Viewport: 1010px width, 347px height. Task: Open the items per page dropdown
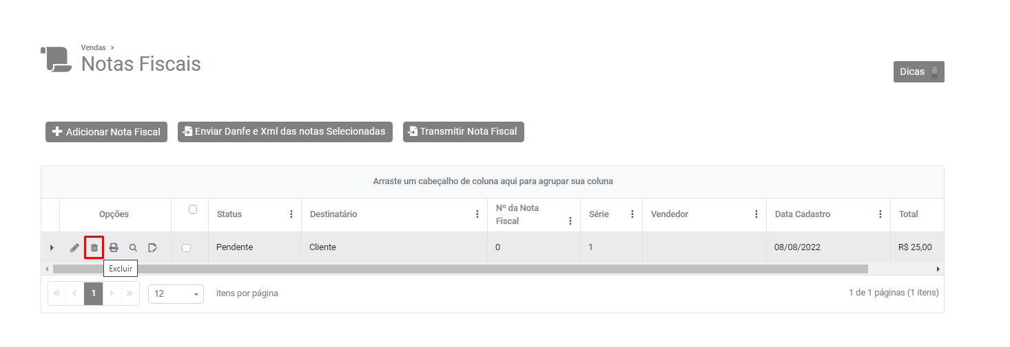click(x=176, y=294)
